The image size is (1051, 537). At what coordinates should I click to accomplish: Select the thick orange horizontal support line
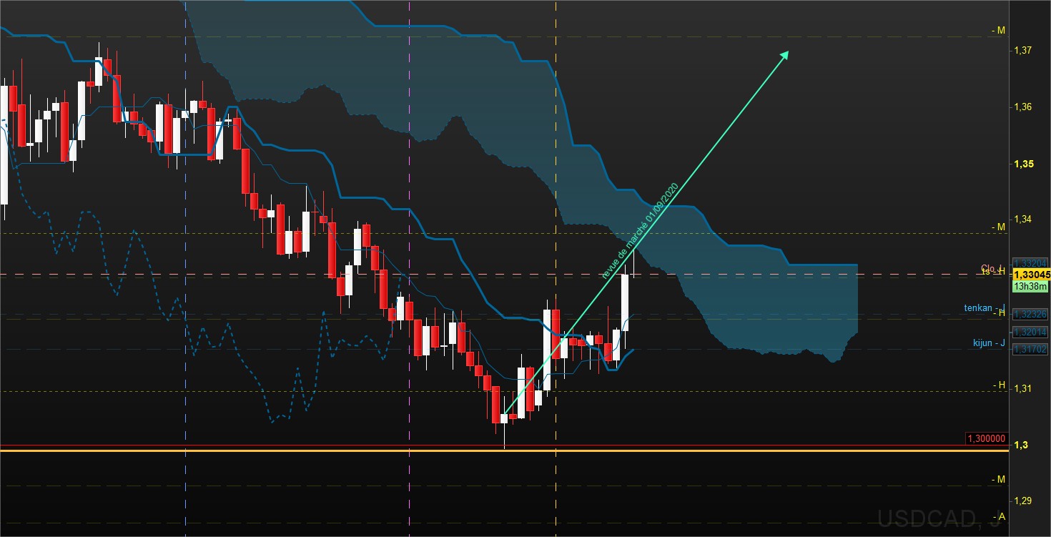click(504, 450)
